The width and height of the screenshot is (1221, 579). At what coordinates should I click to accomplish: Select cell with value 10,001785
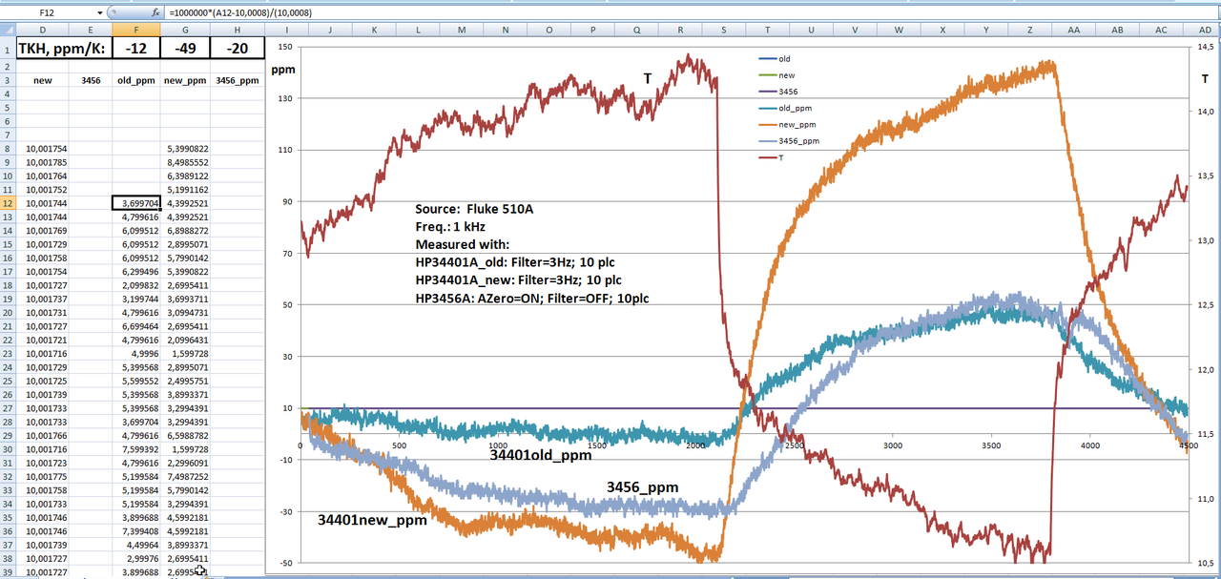pyautogui.click(x=42, y=162)
